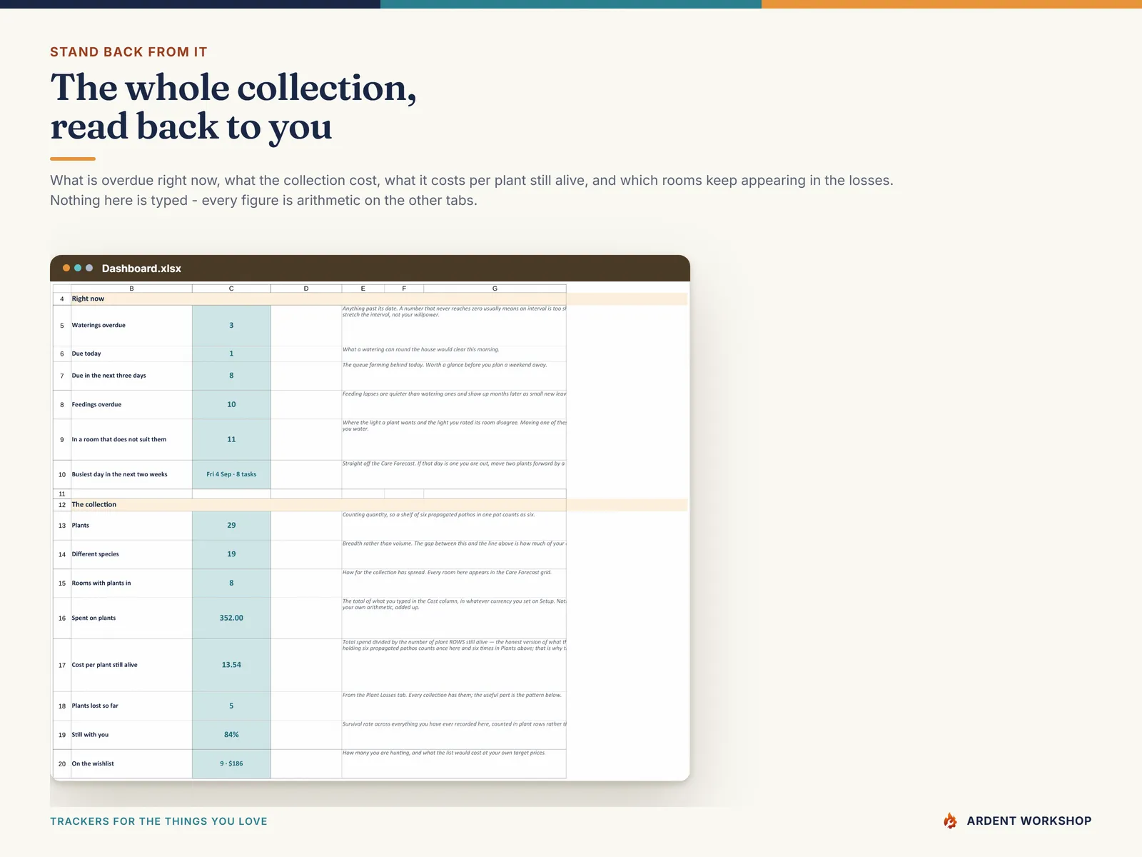The width and height of the screenshot is (1142, 857).
Task: Click the 'Plants lost so far' label
Action: (131, 706)
